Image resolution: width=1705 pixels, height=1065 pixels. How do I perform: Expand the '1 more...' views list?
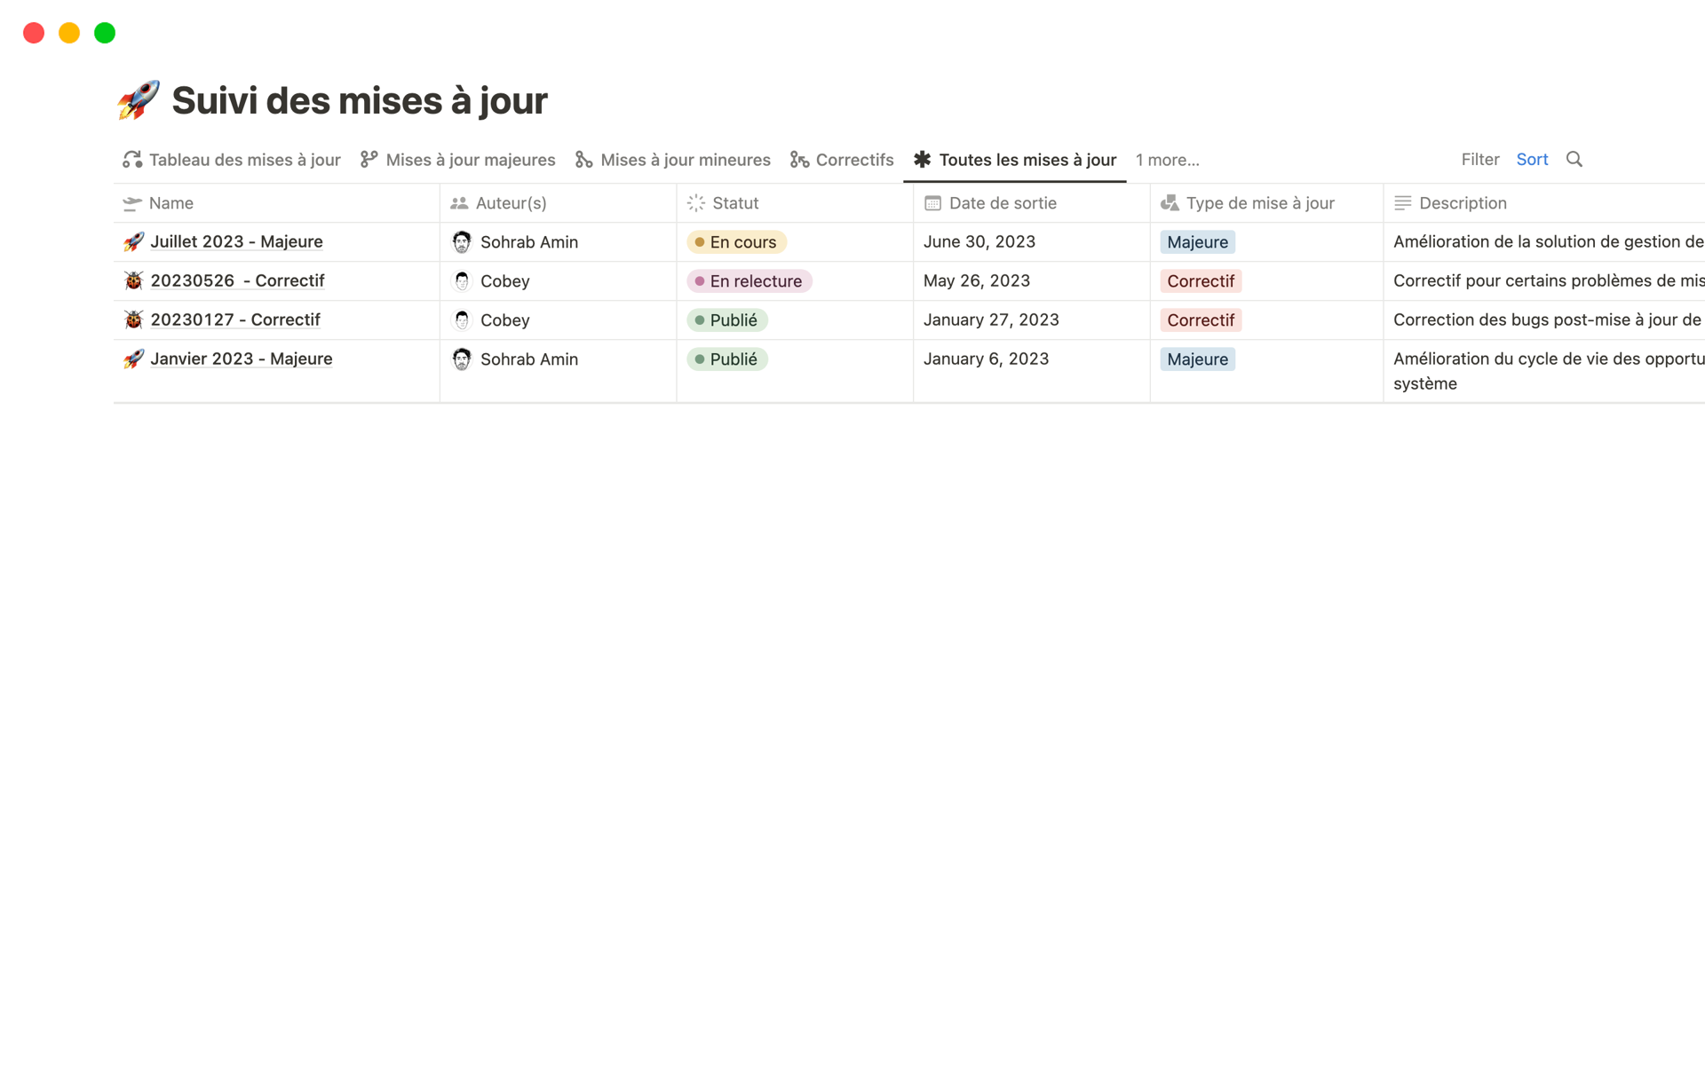pos(1167,161)
